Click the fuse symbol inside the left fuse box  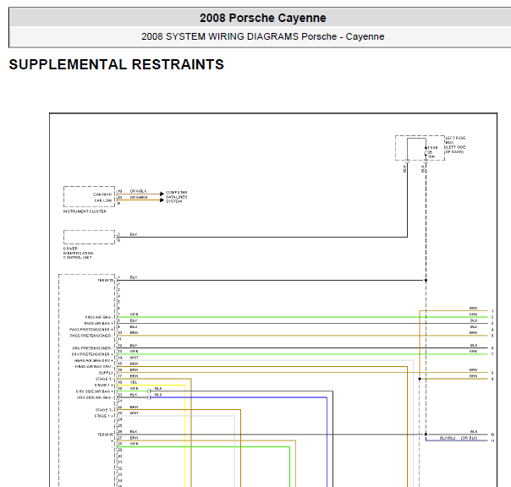point(426,152)
